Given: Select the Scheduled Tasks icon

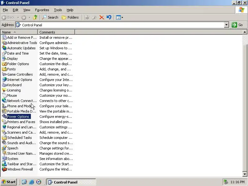Looking at the screenshot, I should (x=4, y=138).
